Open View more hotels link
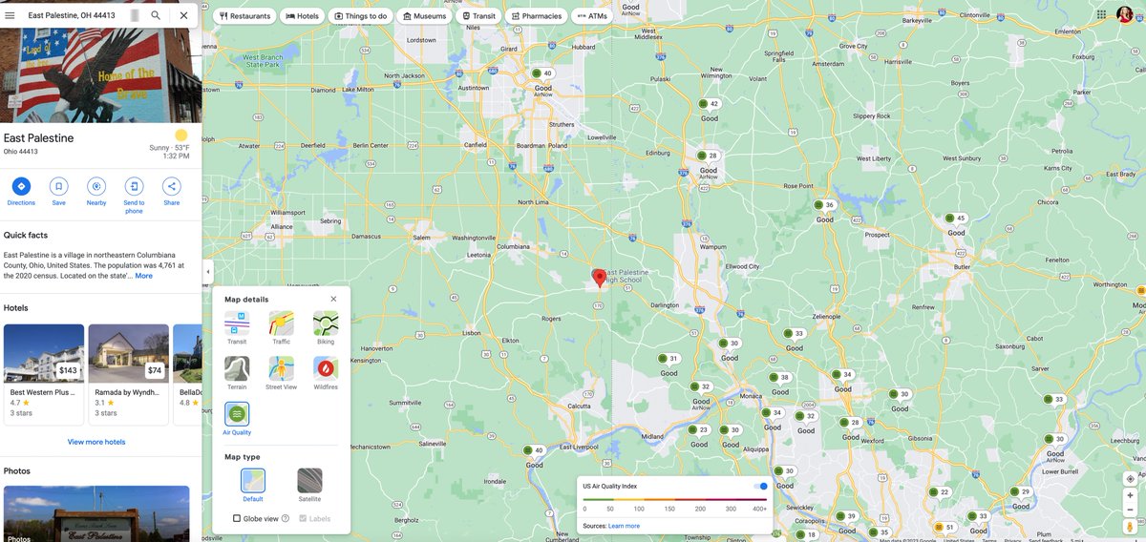 click(x=96, y=442)
